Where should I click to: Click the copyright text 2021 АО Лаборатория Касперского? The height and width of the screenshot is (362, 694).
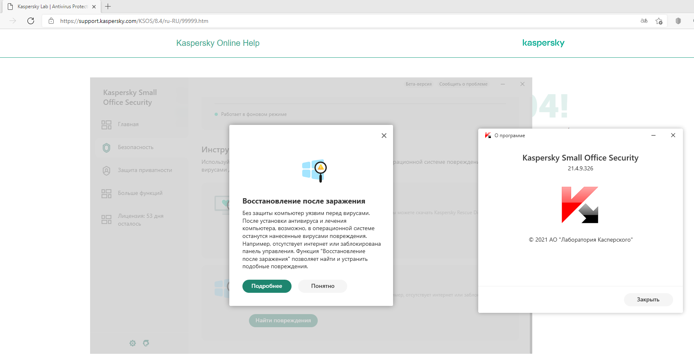click(x=581, y=240)
